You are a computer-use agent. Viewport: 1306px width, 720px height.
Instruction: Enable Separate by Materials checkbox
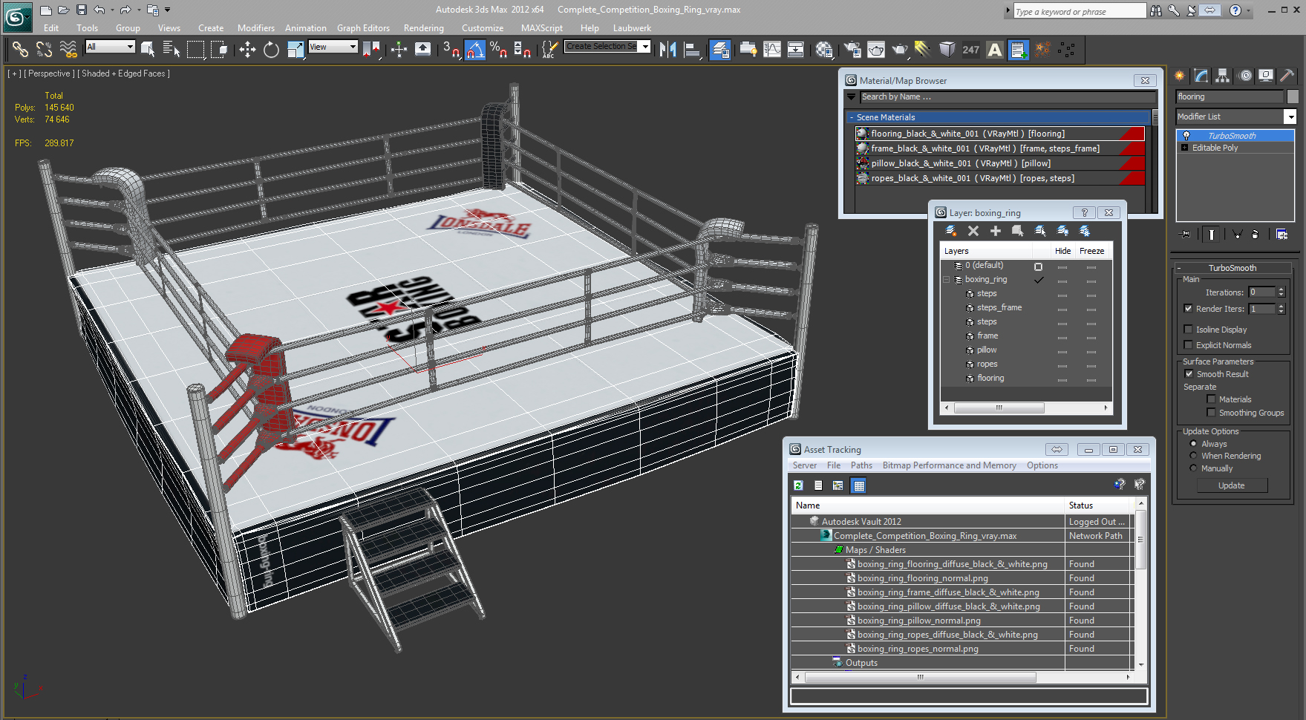click(x=1211, y=399)
